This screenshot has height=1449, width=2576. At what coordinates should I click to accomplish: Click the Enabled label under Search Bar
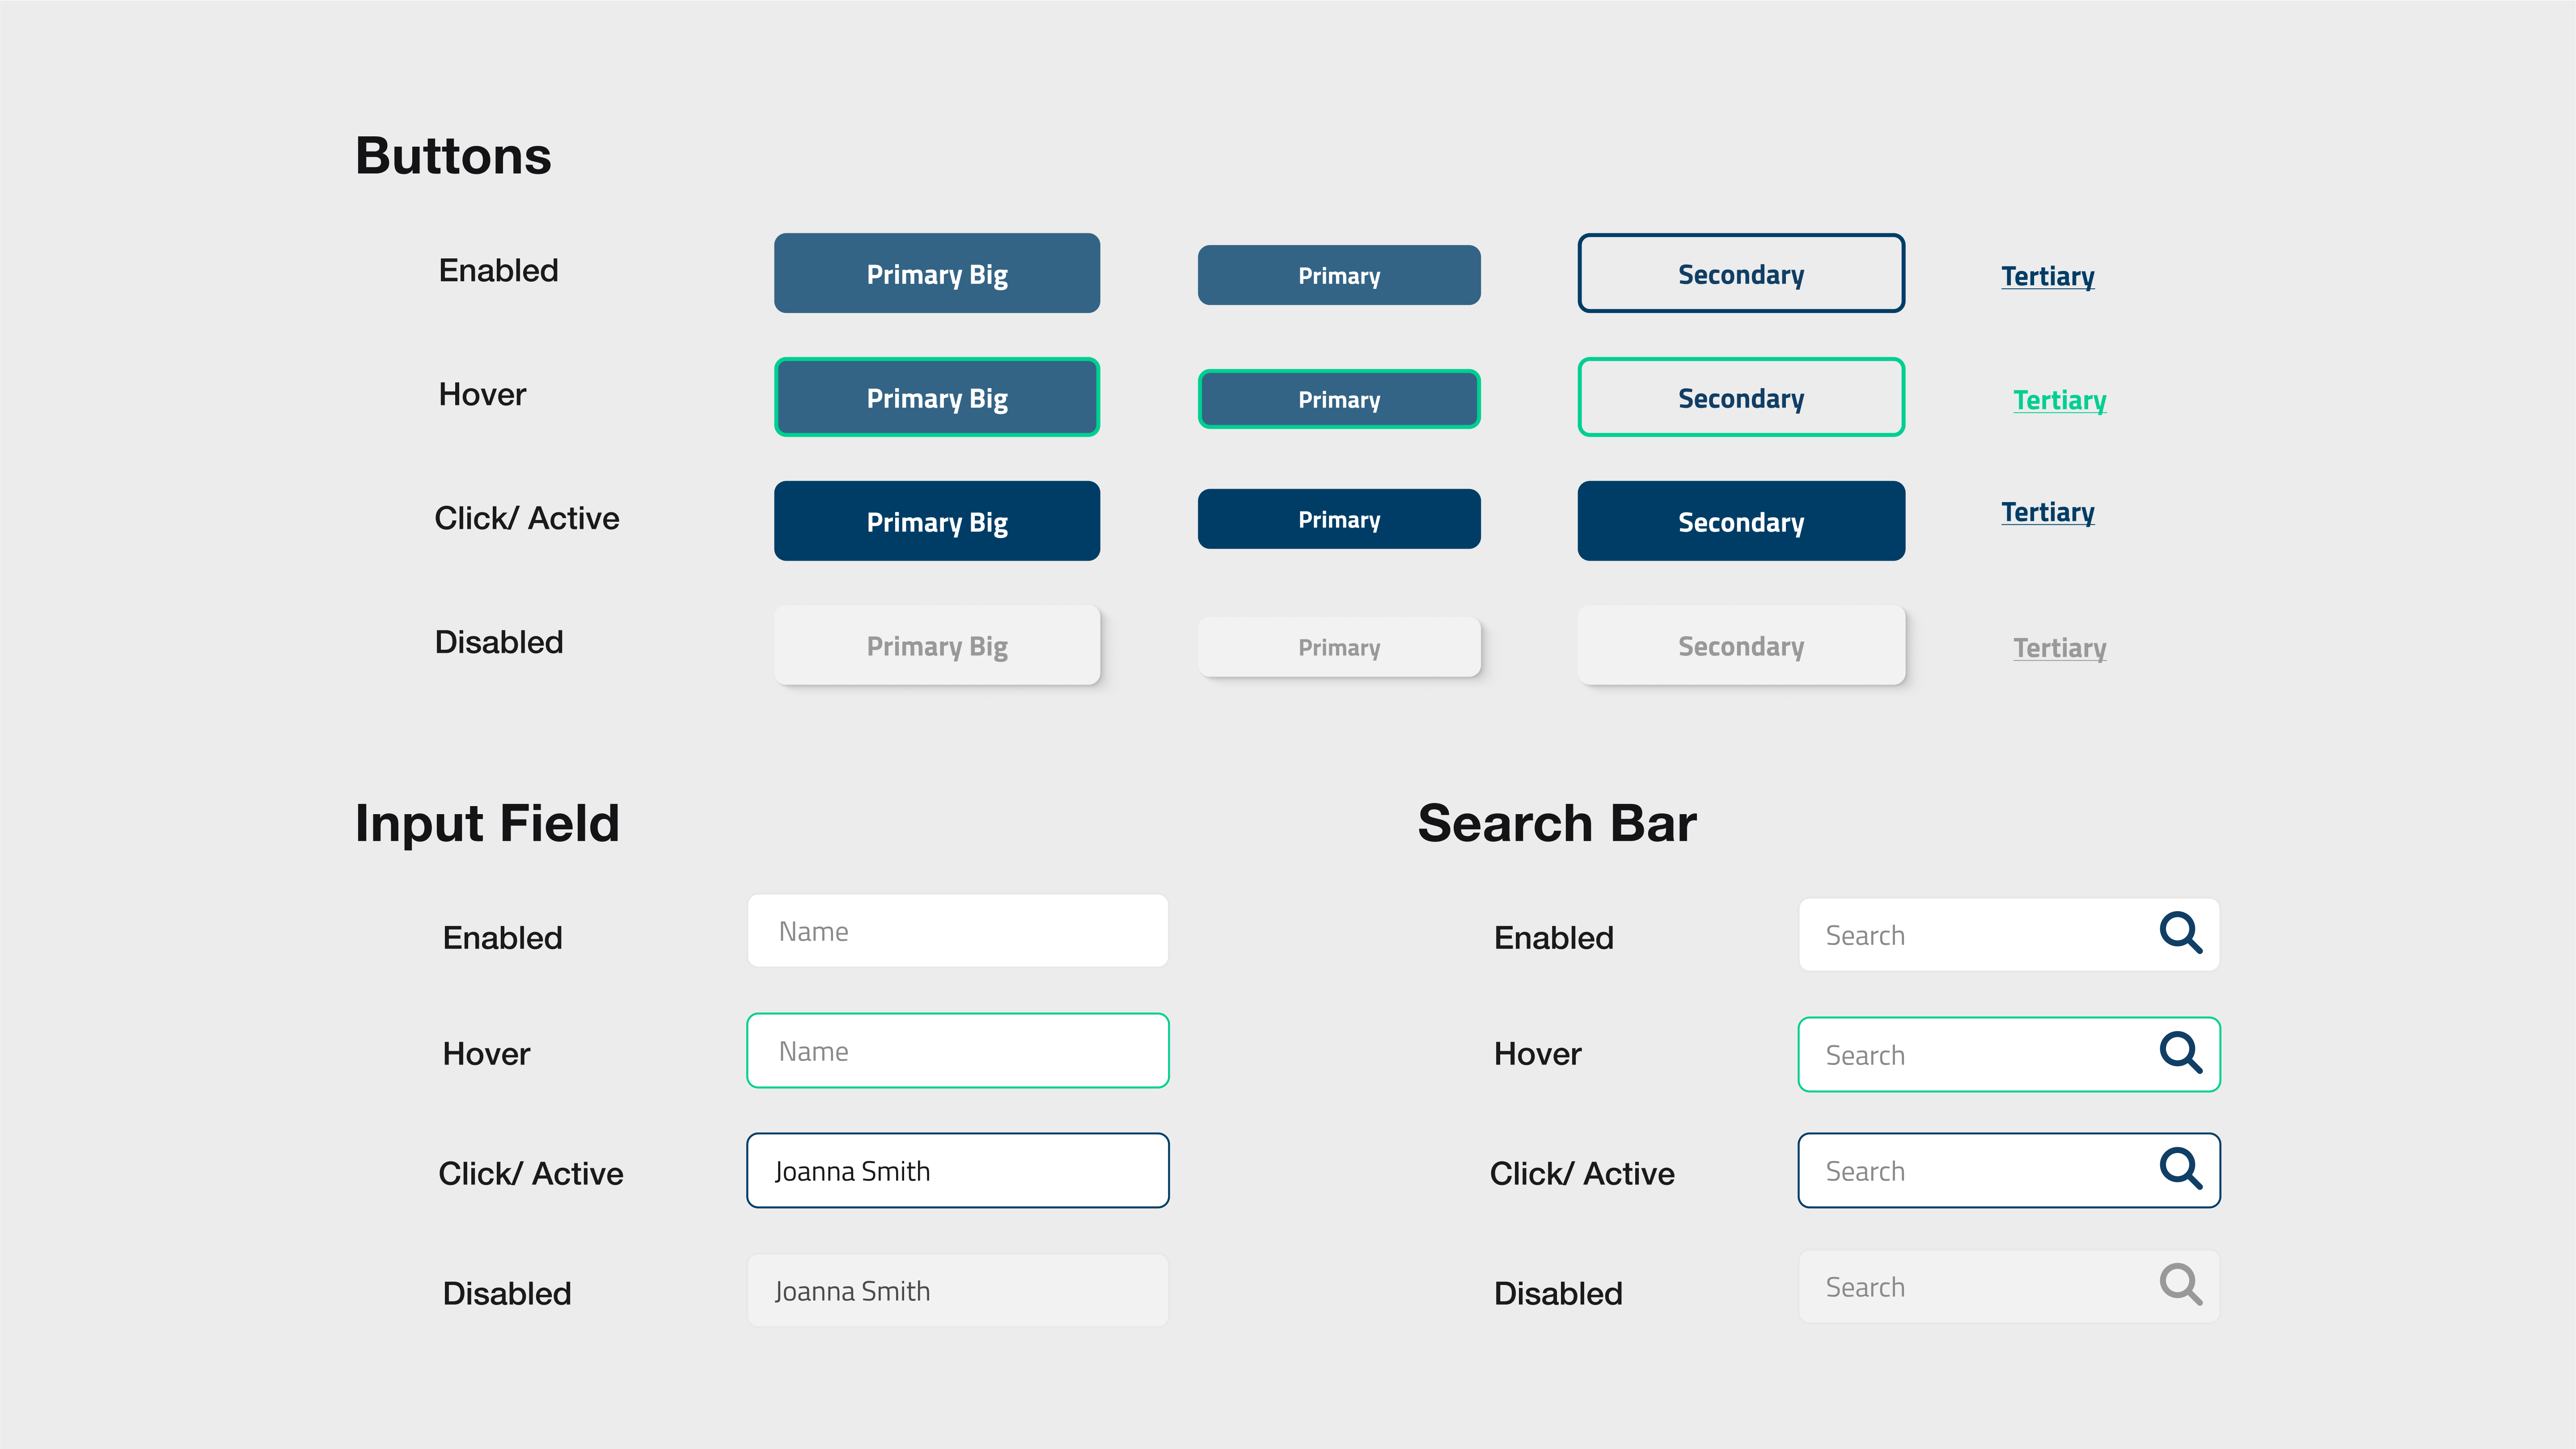tap(1554, 938)
